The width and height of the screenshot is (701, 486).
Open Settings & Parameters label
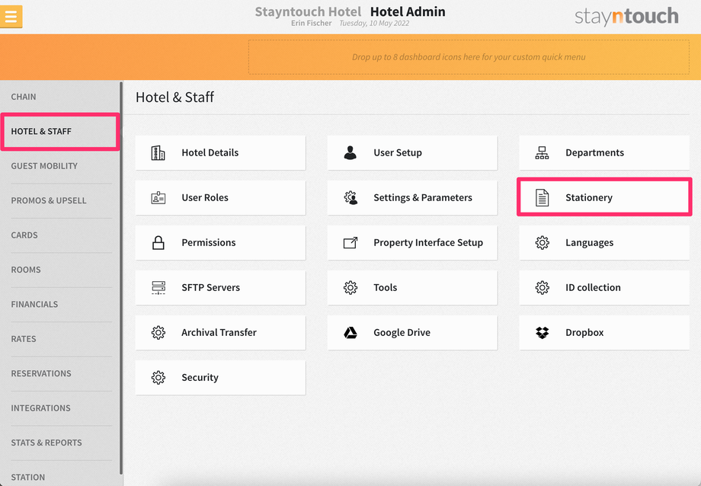coord(422,197)
